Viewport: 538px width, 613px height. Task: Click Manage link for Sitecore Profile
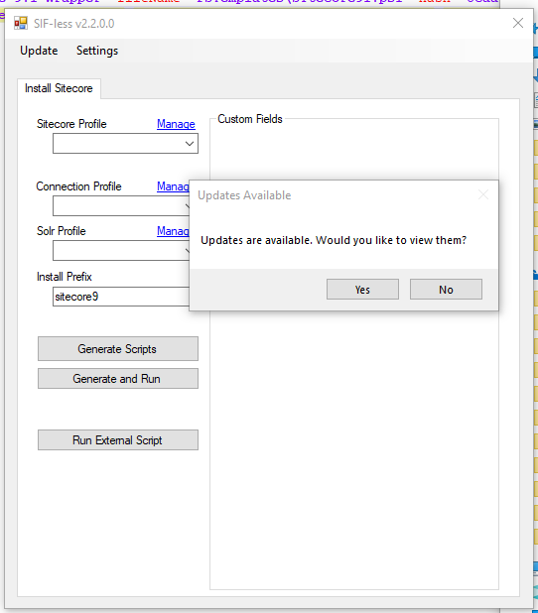coord(176,124)
